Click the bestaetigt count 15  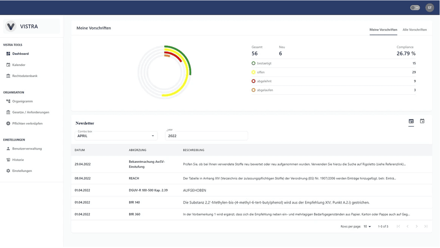[414, 63]
